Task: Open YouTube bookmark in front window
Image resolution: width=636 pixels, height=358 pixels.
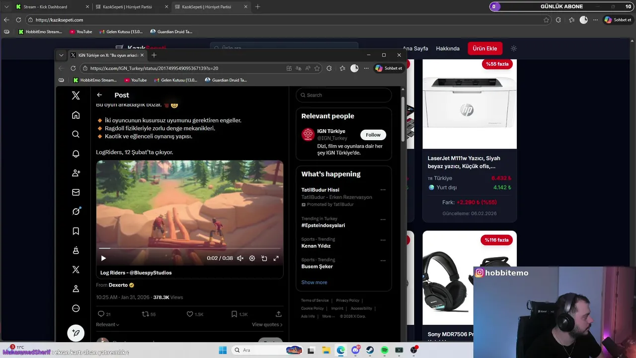Action: pos(135,80)
